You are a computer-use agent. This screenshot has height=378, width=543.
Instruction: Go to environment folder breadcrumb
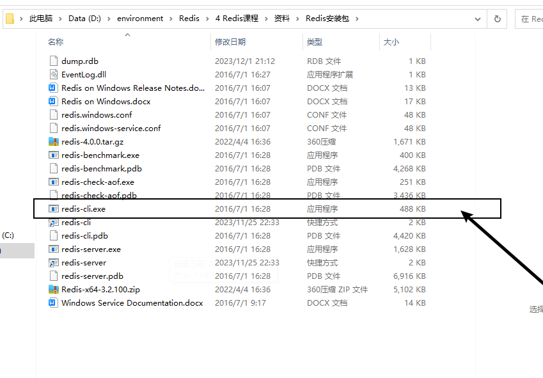click(140, 19)
